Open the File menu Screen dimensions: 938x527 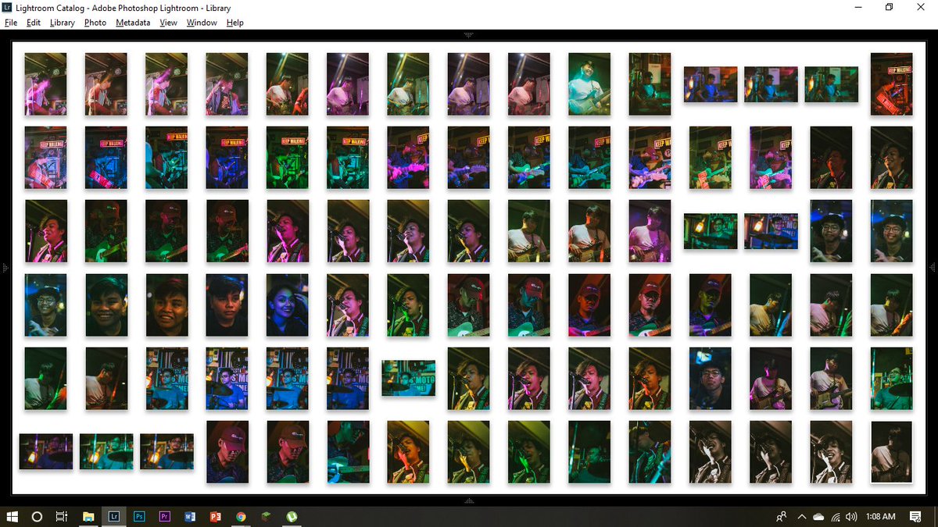10,23
